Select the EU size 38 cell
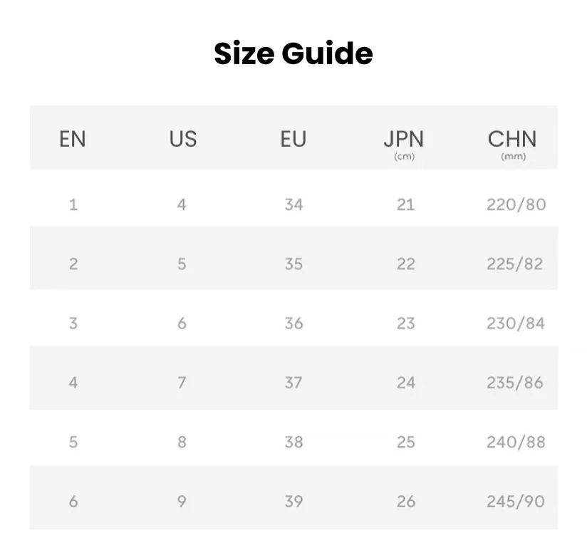Screen dimensions: 587x538 pos(294,442)
